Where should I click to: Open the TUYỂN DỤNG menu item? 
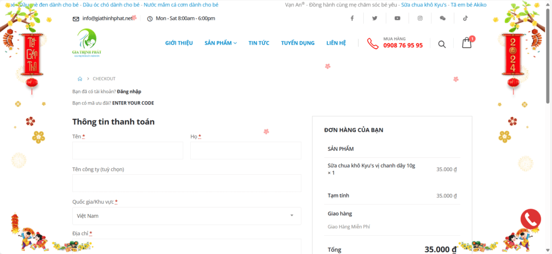tap(298, 43)
